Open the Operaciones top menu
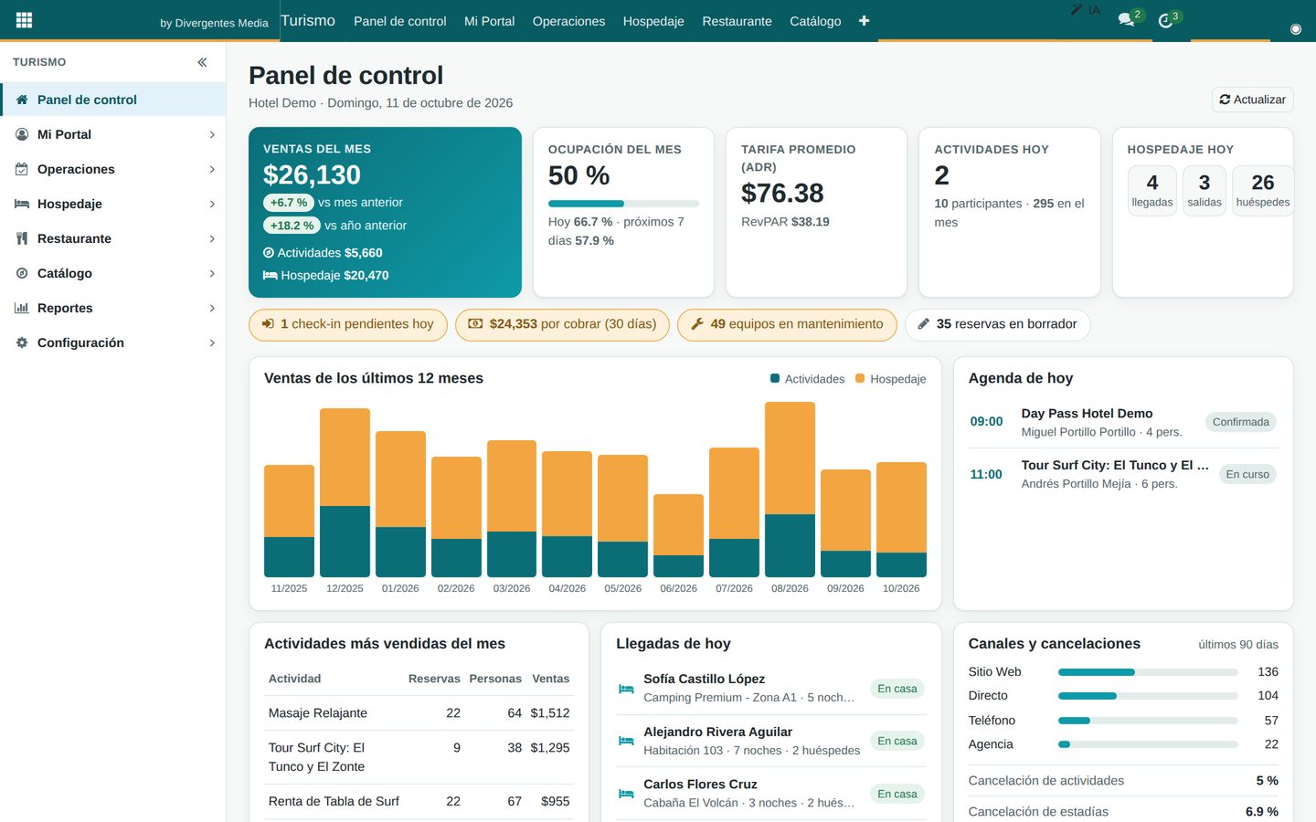Viewport: 1316px width, 822px height. (568, 21)
